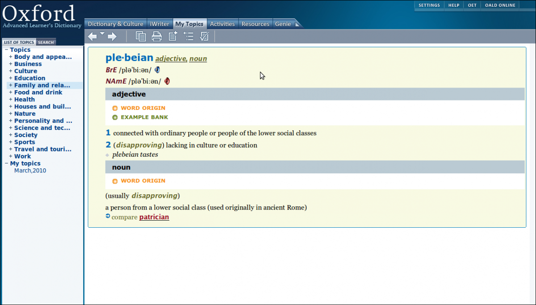Play the BrE pronunciation audio

coord(157,70)
